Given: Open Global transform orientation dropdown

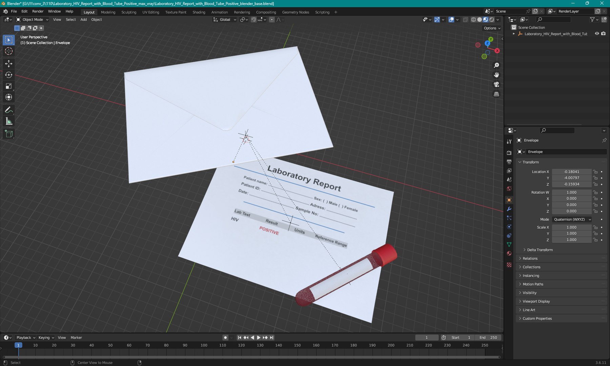Looking at the screenshot, I should 225,20.
